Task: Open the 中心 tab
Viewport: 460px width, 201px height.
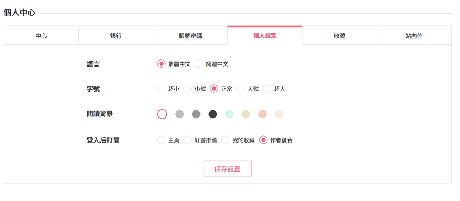Action: pos(41,36)
